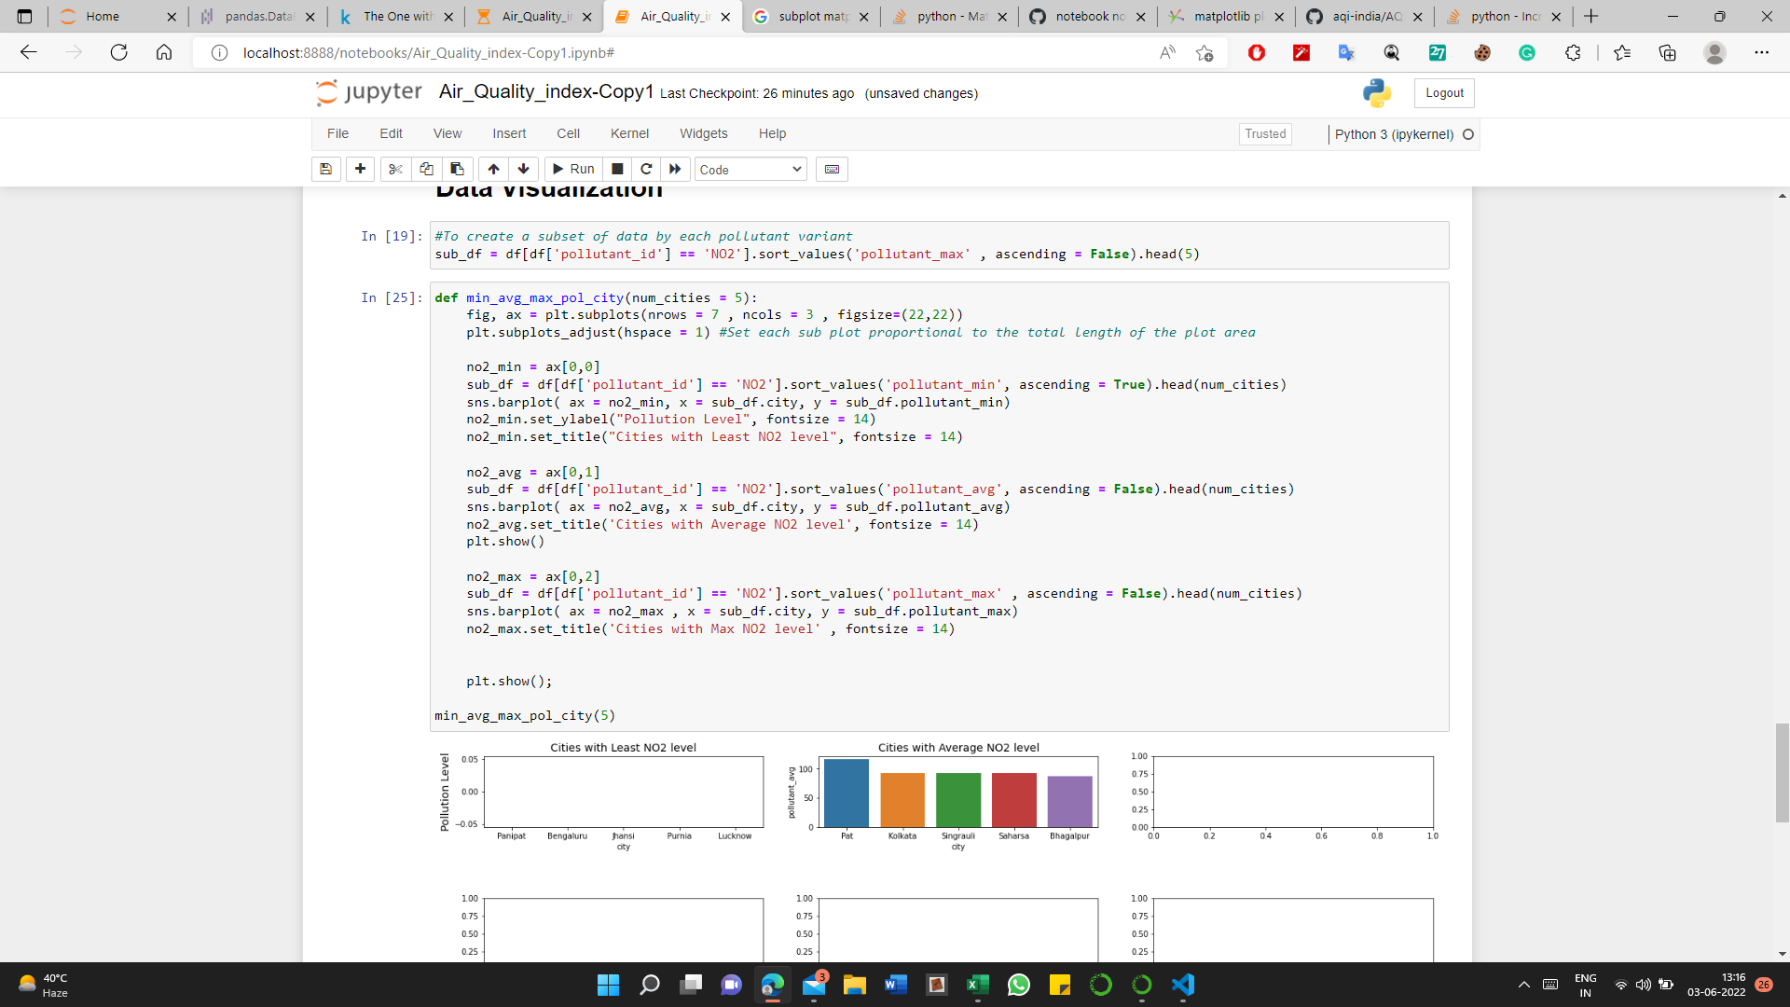Click the Cities with Average NO2 level chart
Image resolution: width=1790 pixels, height=1007 pixels.
(x=944, y=797)
